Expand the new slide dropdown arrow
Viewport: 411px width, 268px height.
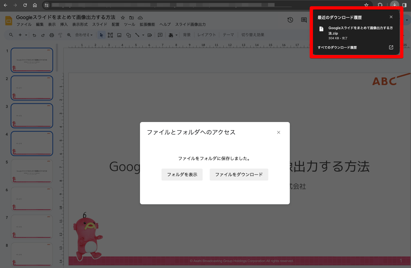point(26,35)
